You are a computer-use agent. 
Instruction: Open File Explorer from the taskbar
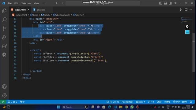pyautogui.click(x=121, y=107)
